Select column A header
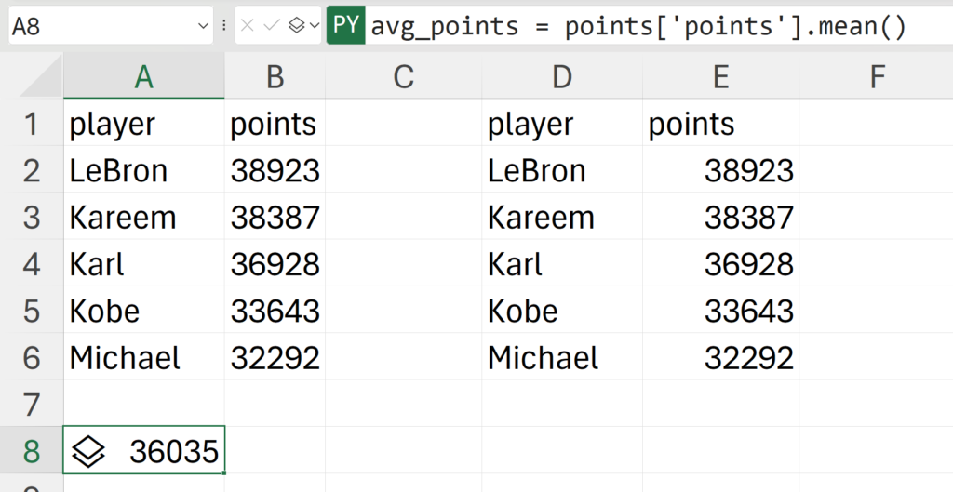Screen dimensions: 953x492 pos(143,77)
